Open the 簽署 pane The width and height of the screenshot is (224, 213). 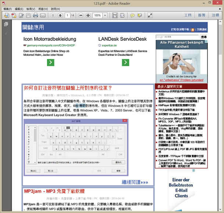tap(202, 15)
